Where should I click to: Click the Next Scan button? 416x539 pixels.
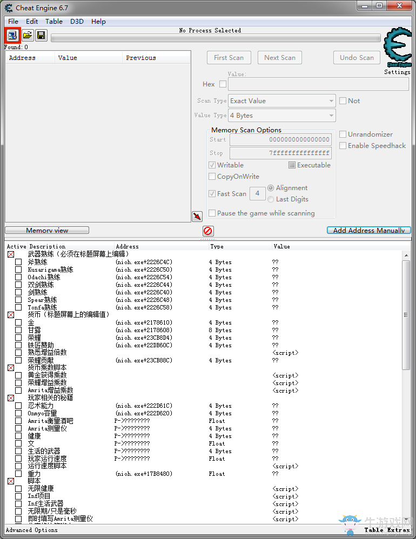280,57
